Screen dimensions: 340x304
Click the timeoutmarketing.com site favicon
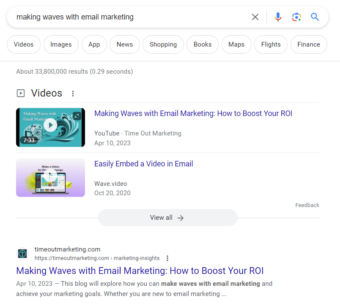click(22, 254)
